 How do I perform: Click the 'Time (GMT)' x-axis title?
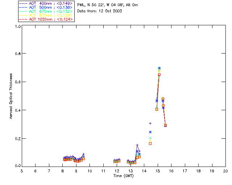(123, 176)
